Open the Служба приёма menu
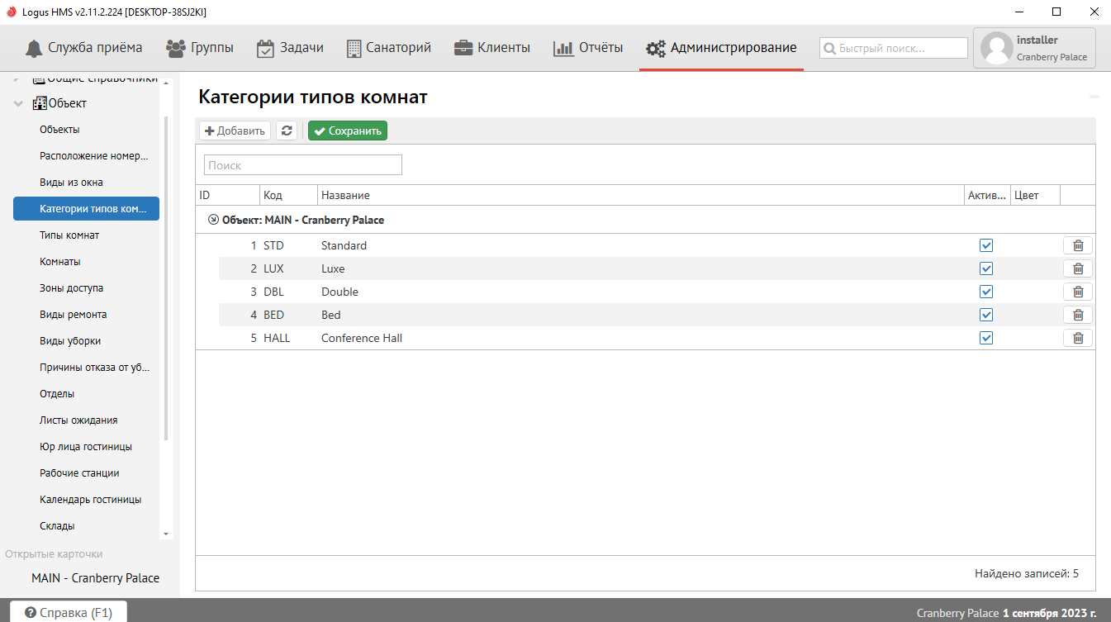This screenshot has height=622, width=1111. 83,48
